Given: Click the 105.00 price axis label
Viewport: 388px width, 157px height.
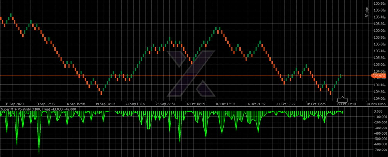Looking at the screenshot, I should pyautogui.click(x=380, y=64).
